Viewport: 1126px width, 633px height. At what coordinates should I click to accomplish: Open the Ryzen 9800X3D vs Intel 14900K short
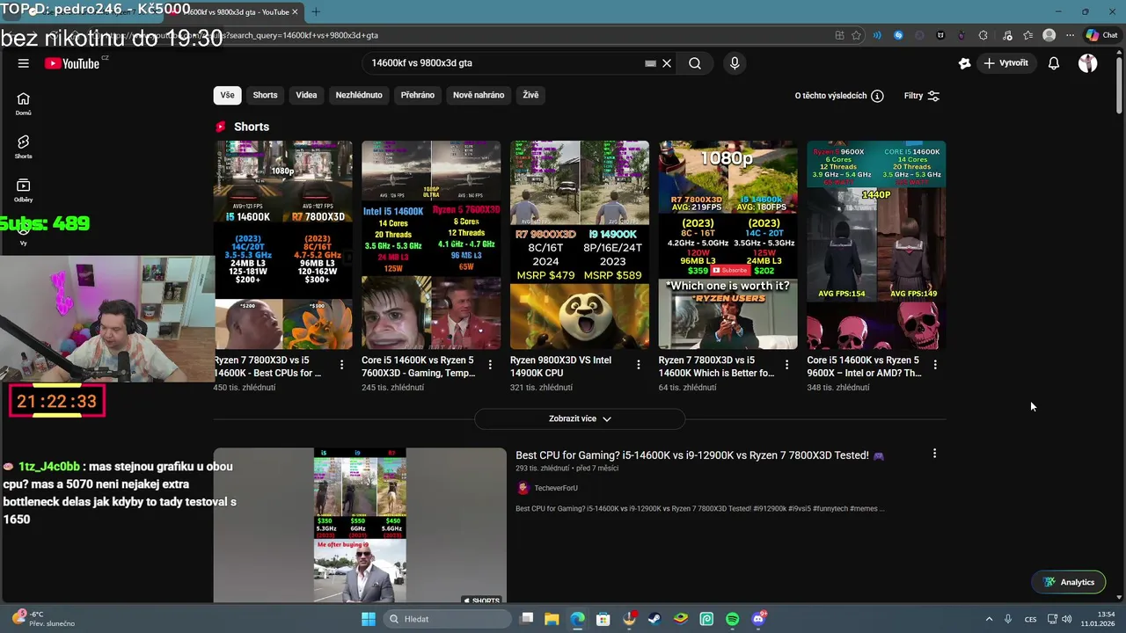(x=580, y=244)
